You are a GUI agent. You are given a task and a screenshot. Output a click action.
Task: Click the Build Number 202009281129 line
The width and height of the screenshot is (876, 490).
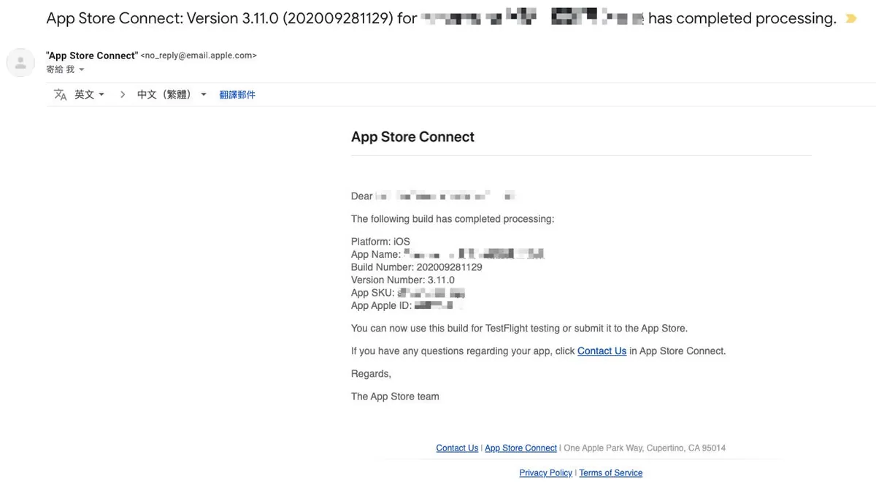pyautogui.click(x=416, y=267)
